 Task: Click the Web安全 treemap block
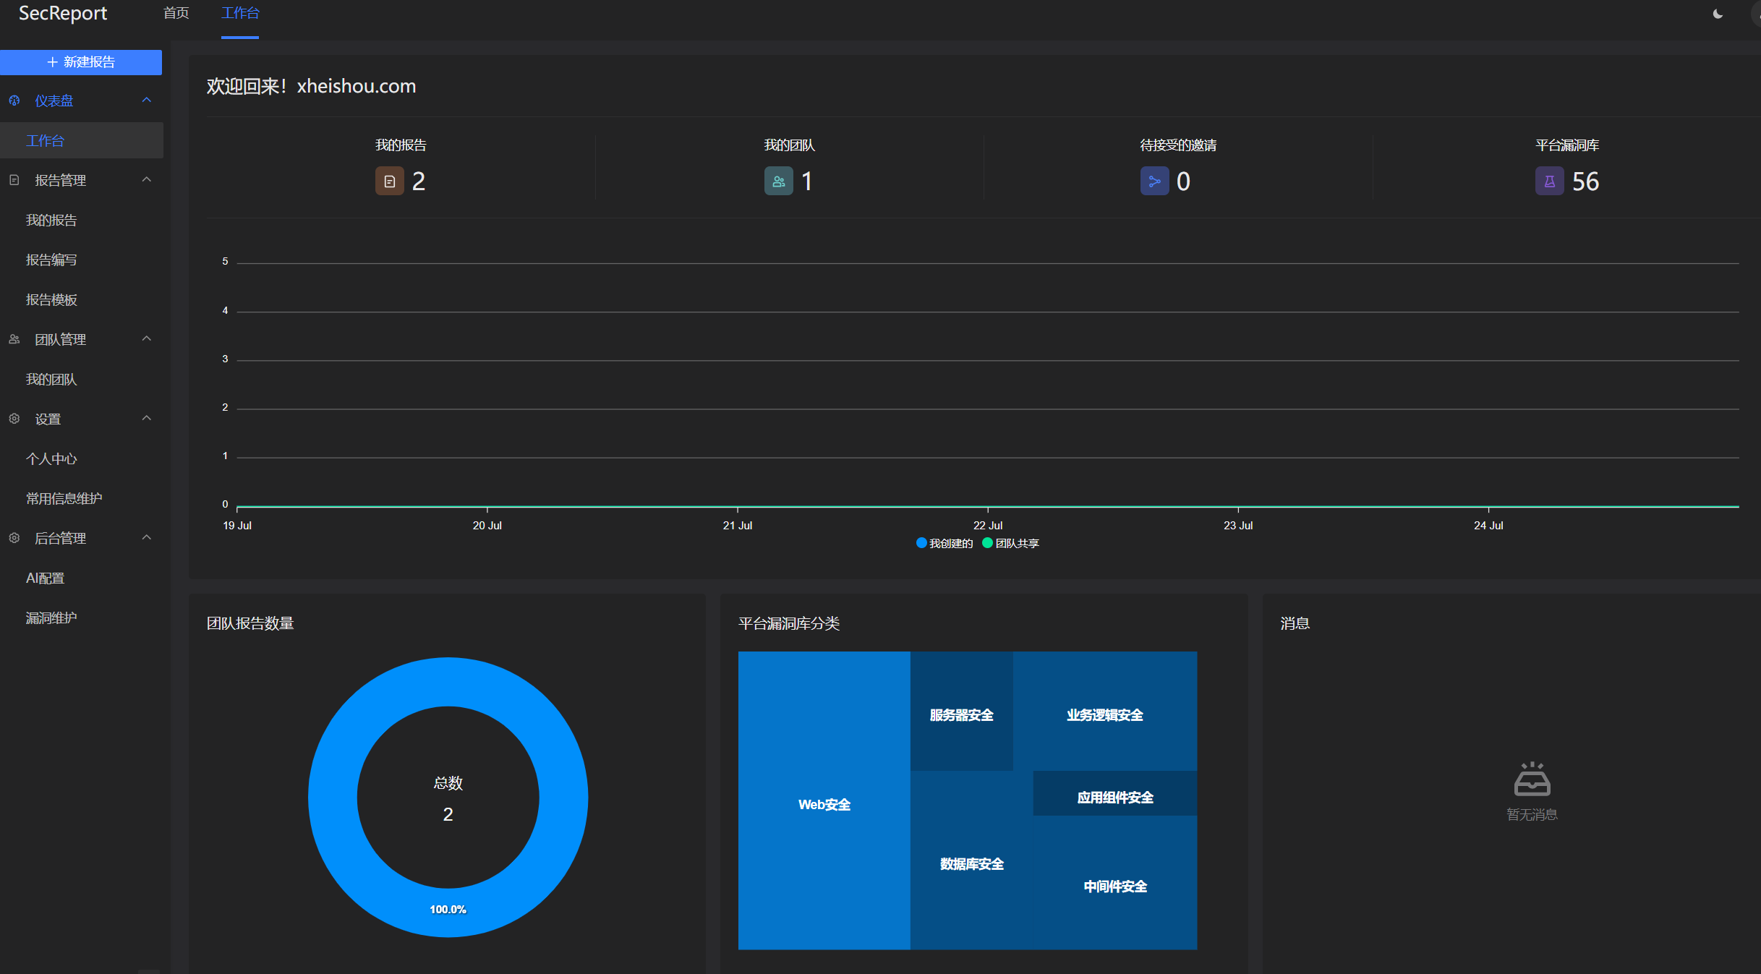[x=824, y=800]
